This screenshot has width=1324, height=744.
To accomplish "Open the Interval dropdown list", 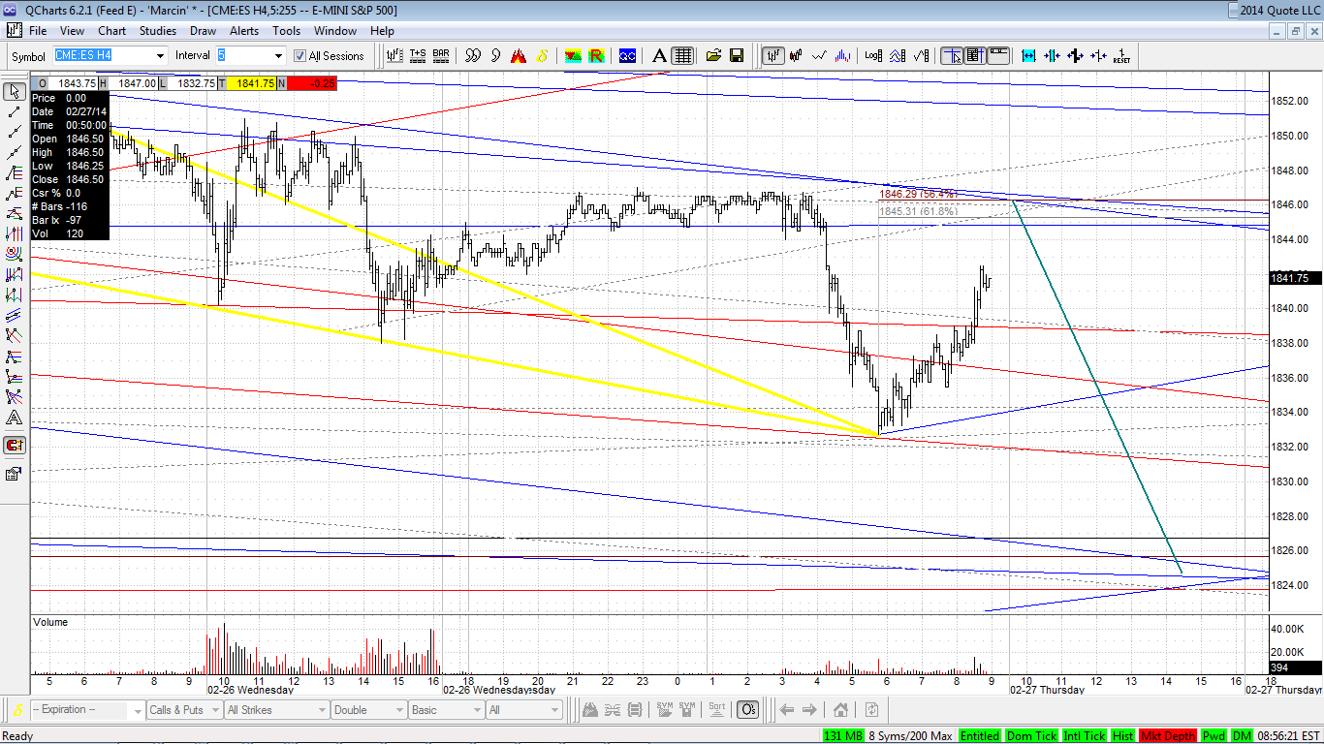I will [x=278, y=56].
